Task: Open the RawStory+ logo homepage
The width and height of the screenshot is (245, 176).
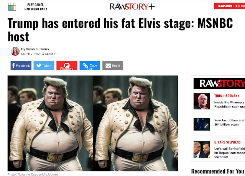Action: pyautogui.click(x=132, y=7)
